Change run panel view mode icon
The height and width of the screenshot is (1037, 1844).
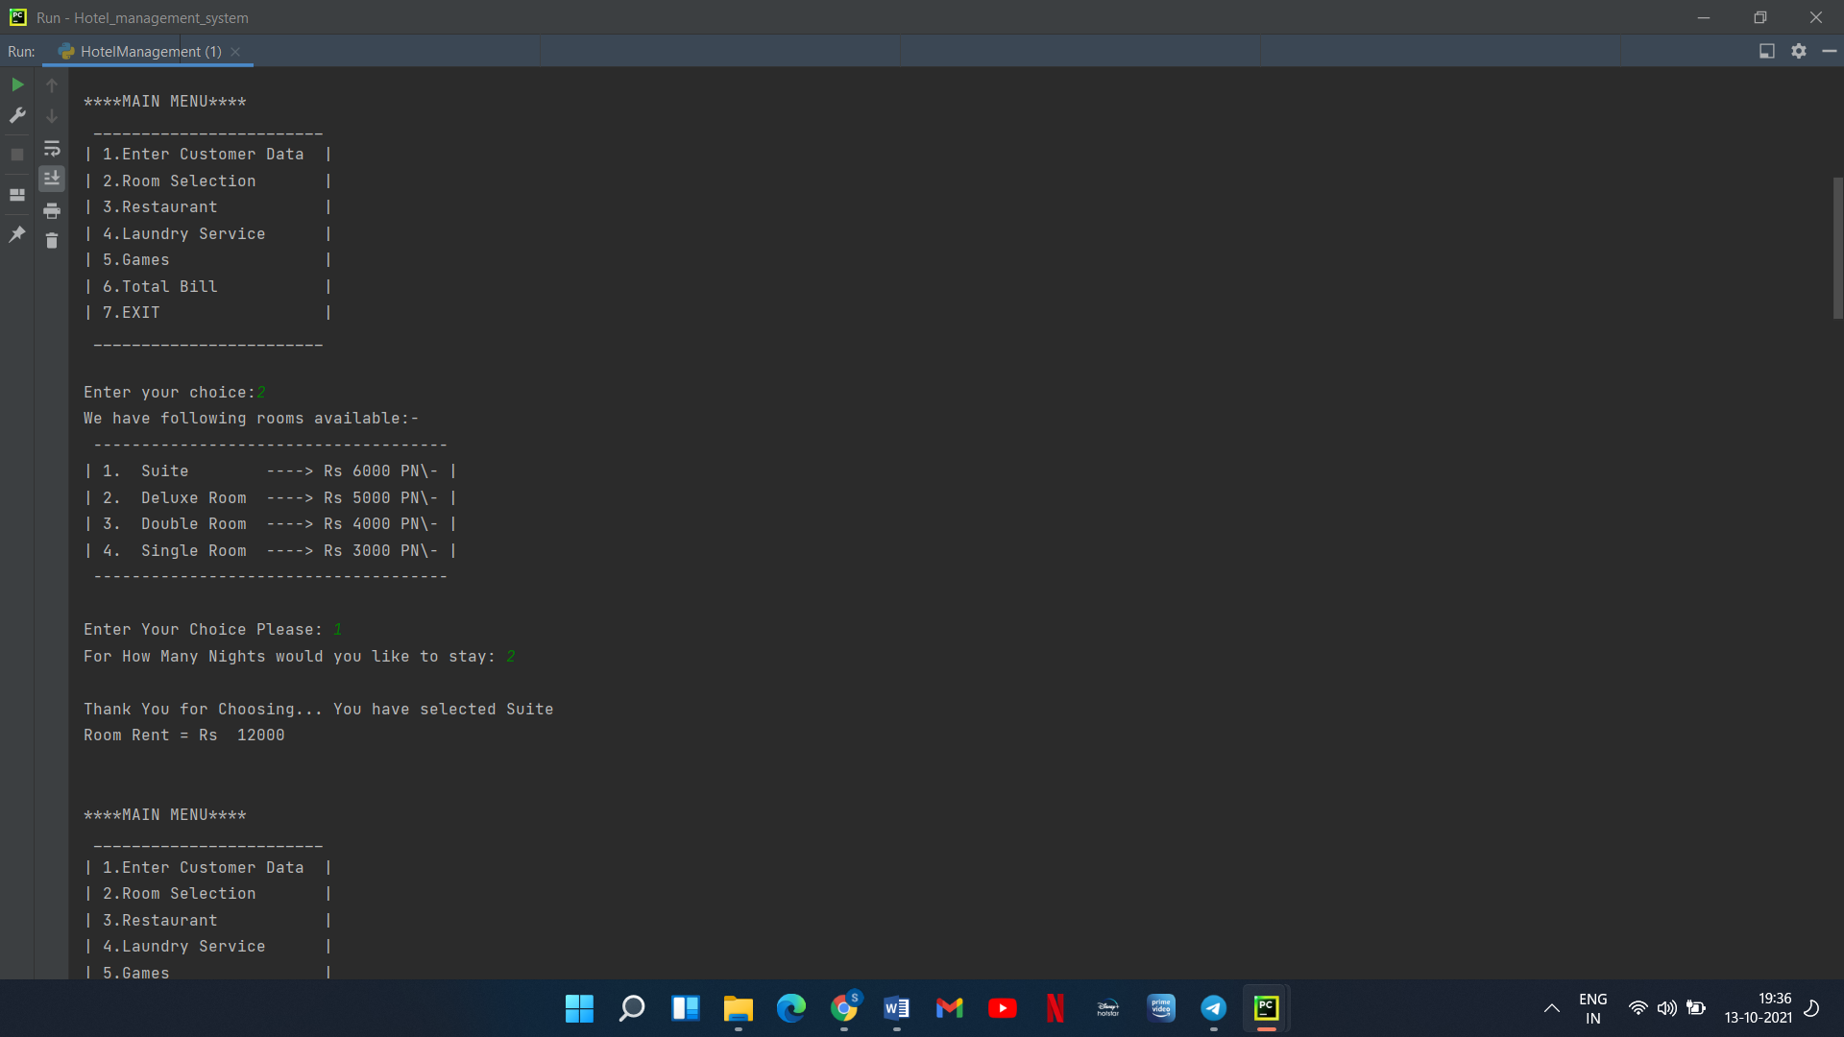[x=1767, y=51]
